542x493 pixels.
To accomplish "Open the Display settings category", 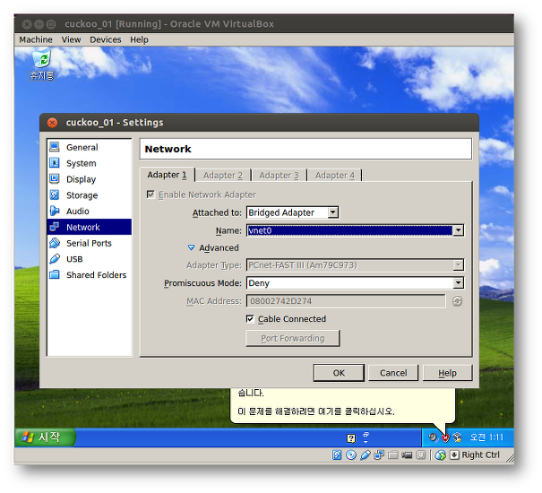I will [x=90, y=179].
